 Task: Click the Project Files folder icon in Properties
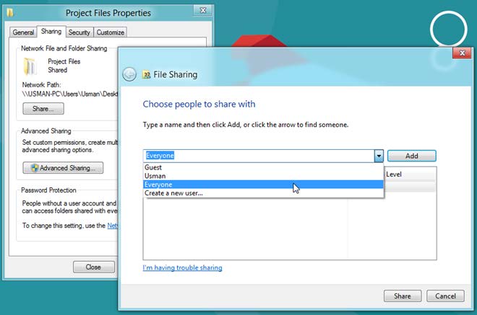pos(30,66)
